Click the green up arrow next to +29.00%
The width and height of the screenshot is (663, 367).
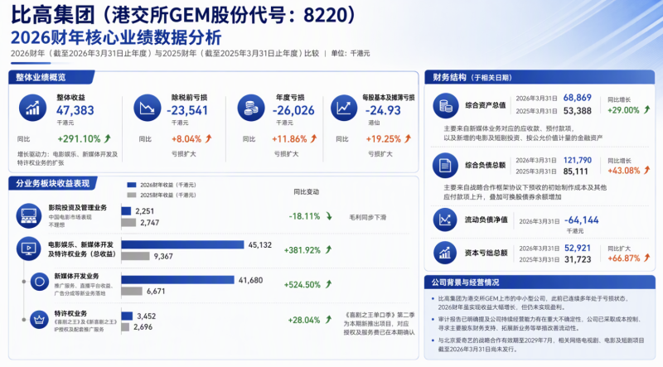coord(646,109)
